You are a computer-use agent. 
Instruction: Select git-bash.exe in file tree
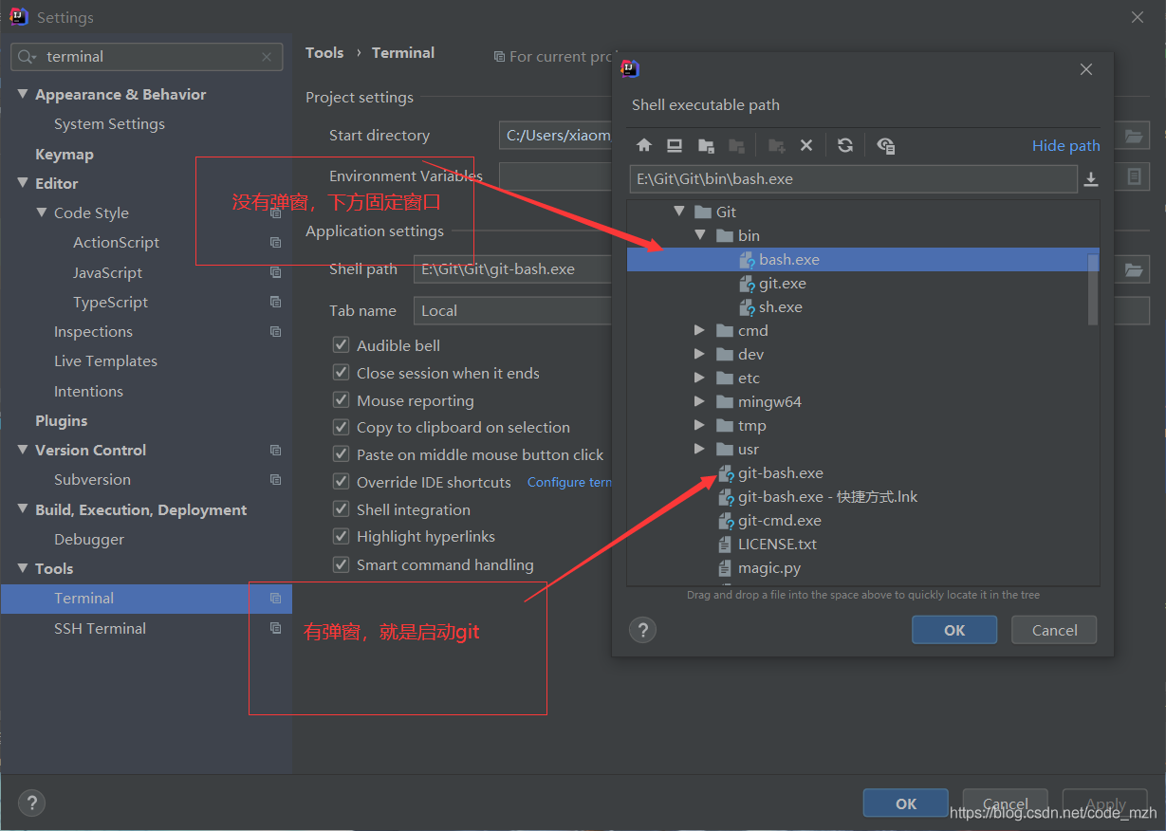point(780,472)
